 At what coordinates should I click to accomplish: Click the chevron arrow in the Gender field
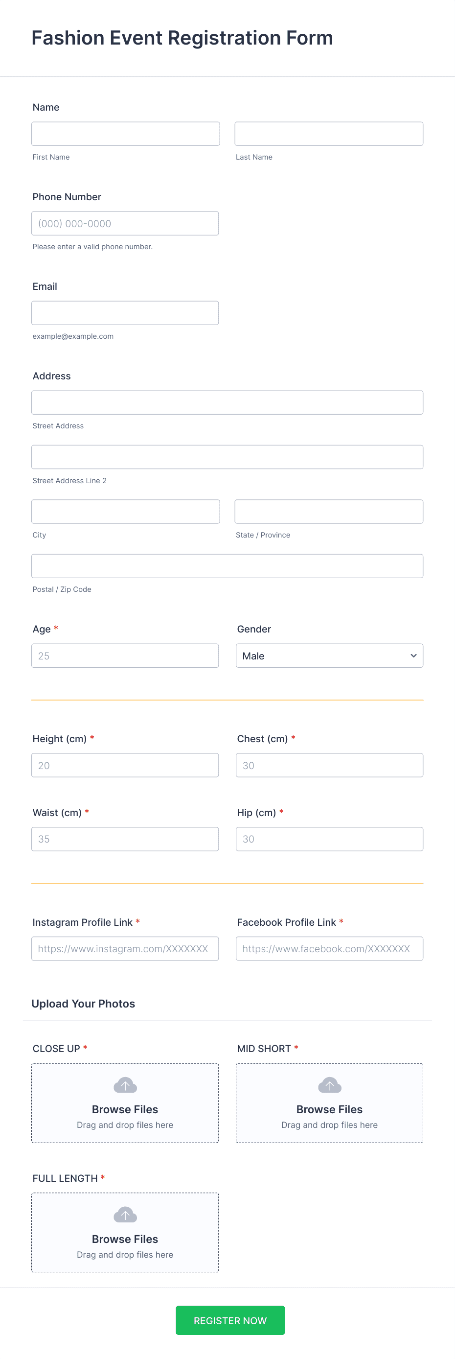point(413,656)
